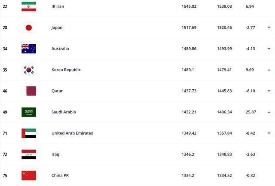The height and width of the screenshot is (186, 275).
Task: Click the Iraq flag icon
Action: coord(29,155)
